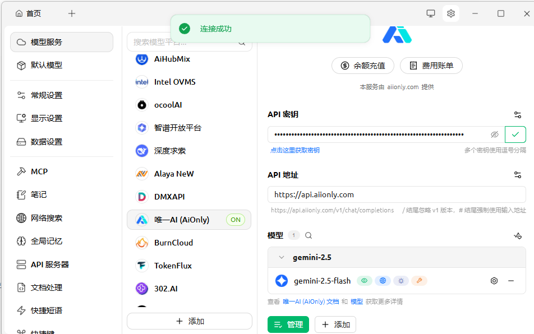Select TokenFlux provider
This screenshot has width=534, height=334.
(189, 266)
